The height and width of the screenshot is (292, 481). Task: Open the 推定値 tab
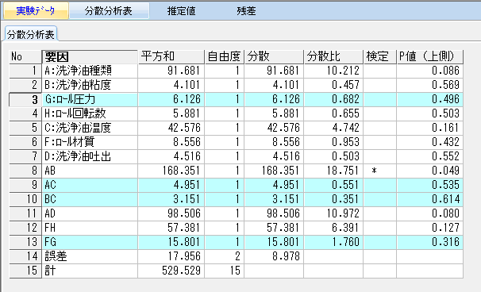tap(181, 11)
